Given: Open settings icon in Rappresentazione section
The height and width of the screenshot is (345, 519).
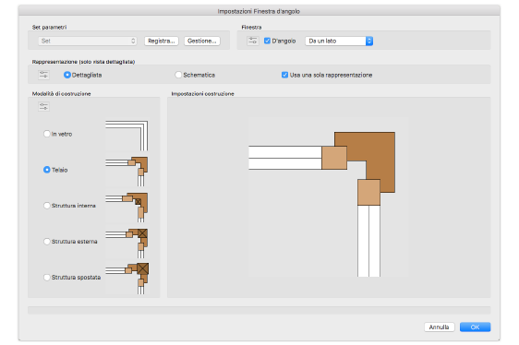Looking at the screenshot, I should [43, 75].
